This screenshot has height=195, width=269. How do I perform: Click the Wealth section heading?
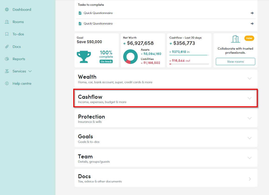87,77
